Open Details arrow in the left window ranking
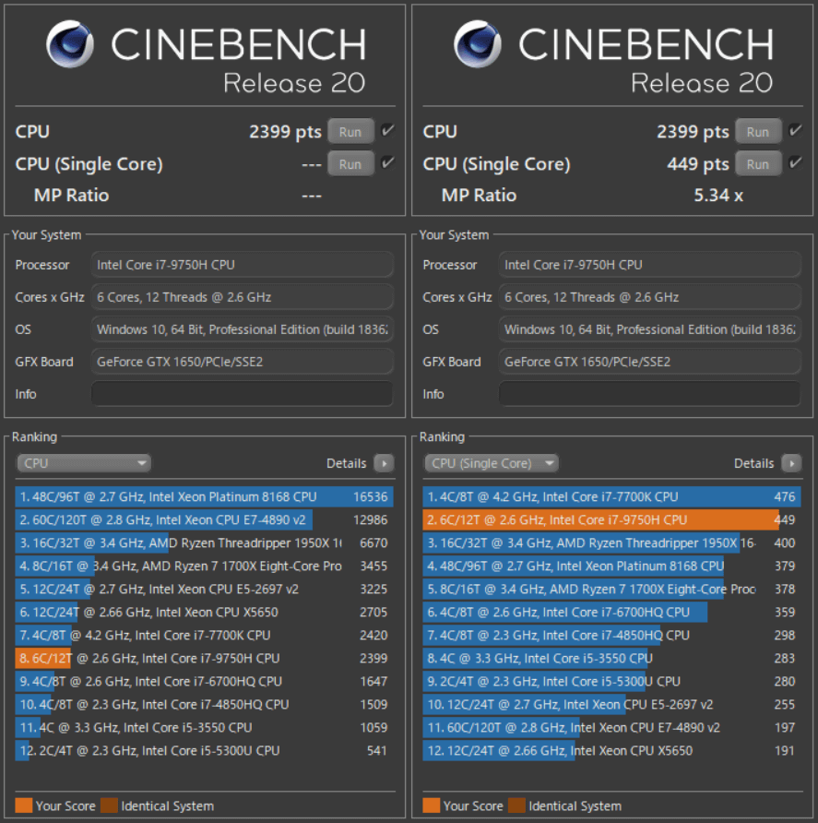Viewport: 818px width, 823px height. [384, 463]
